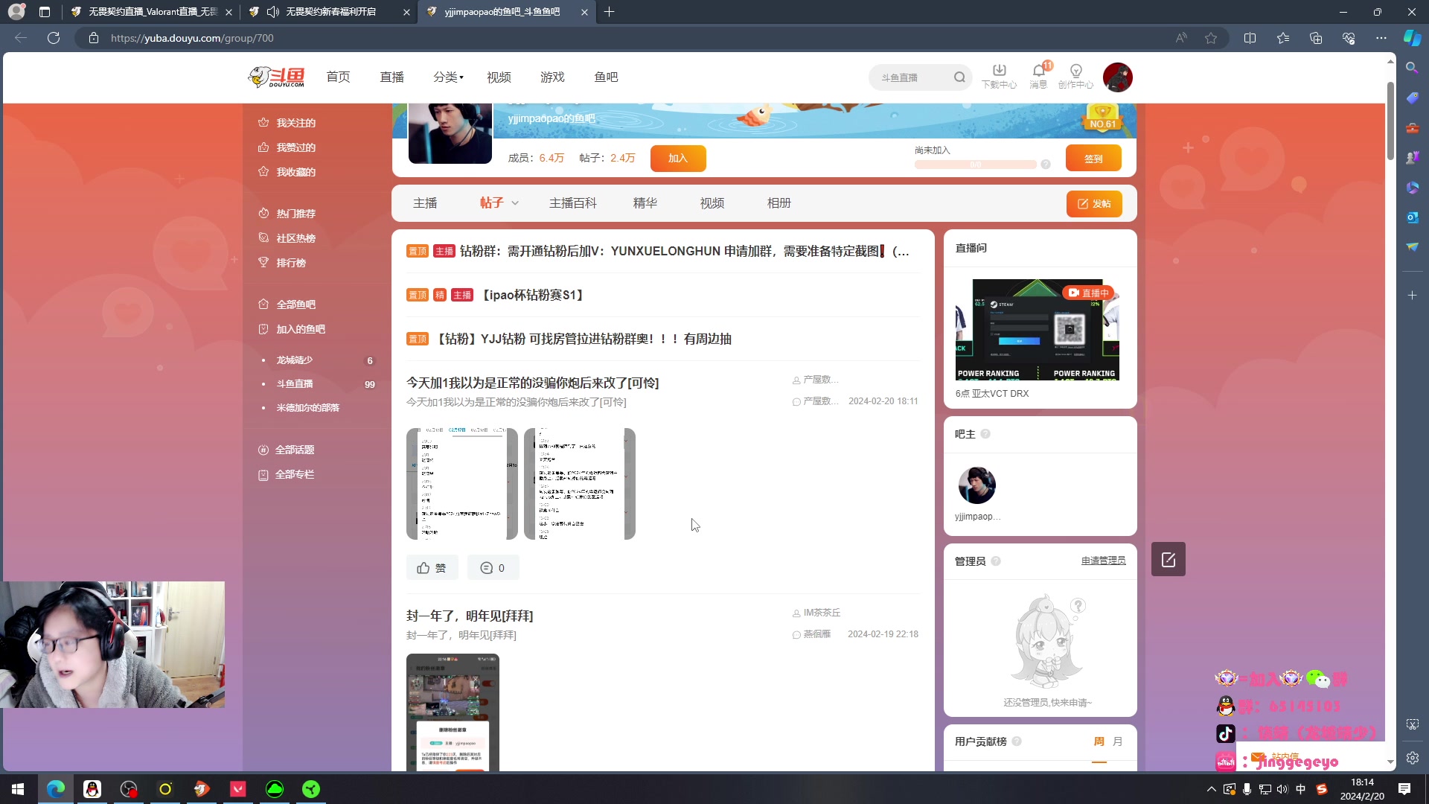Viewport: 1429px width, 804px height.
Task: Click the help icon next to 用户贡献榜
Action: (x=1017, y=741)
